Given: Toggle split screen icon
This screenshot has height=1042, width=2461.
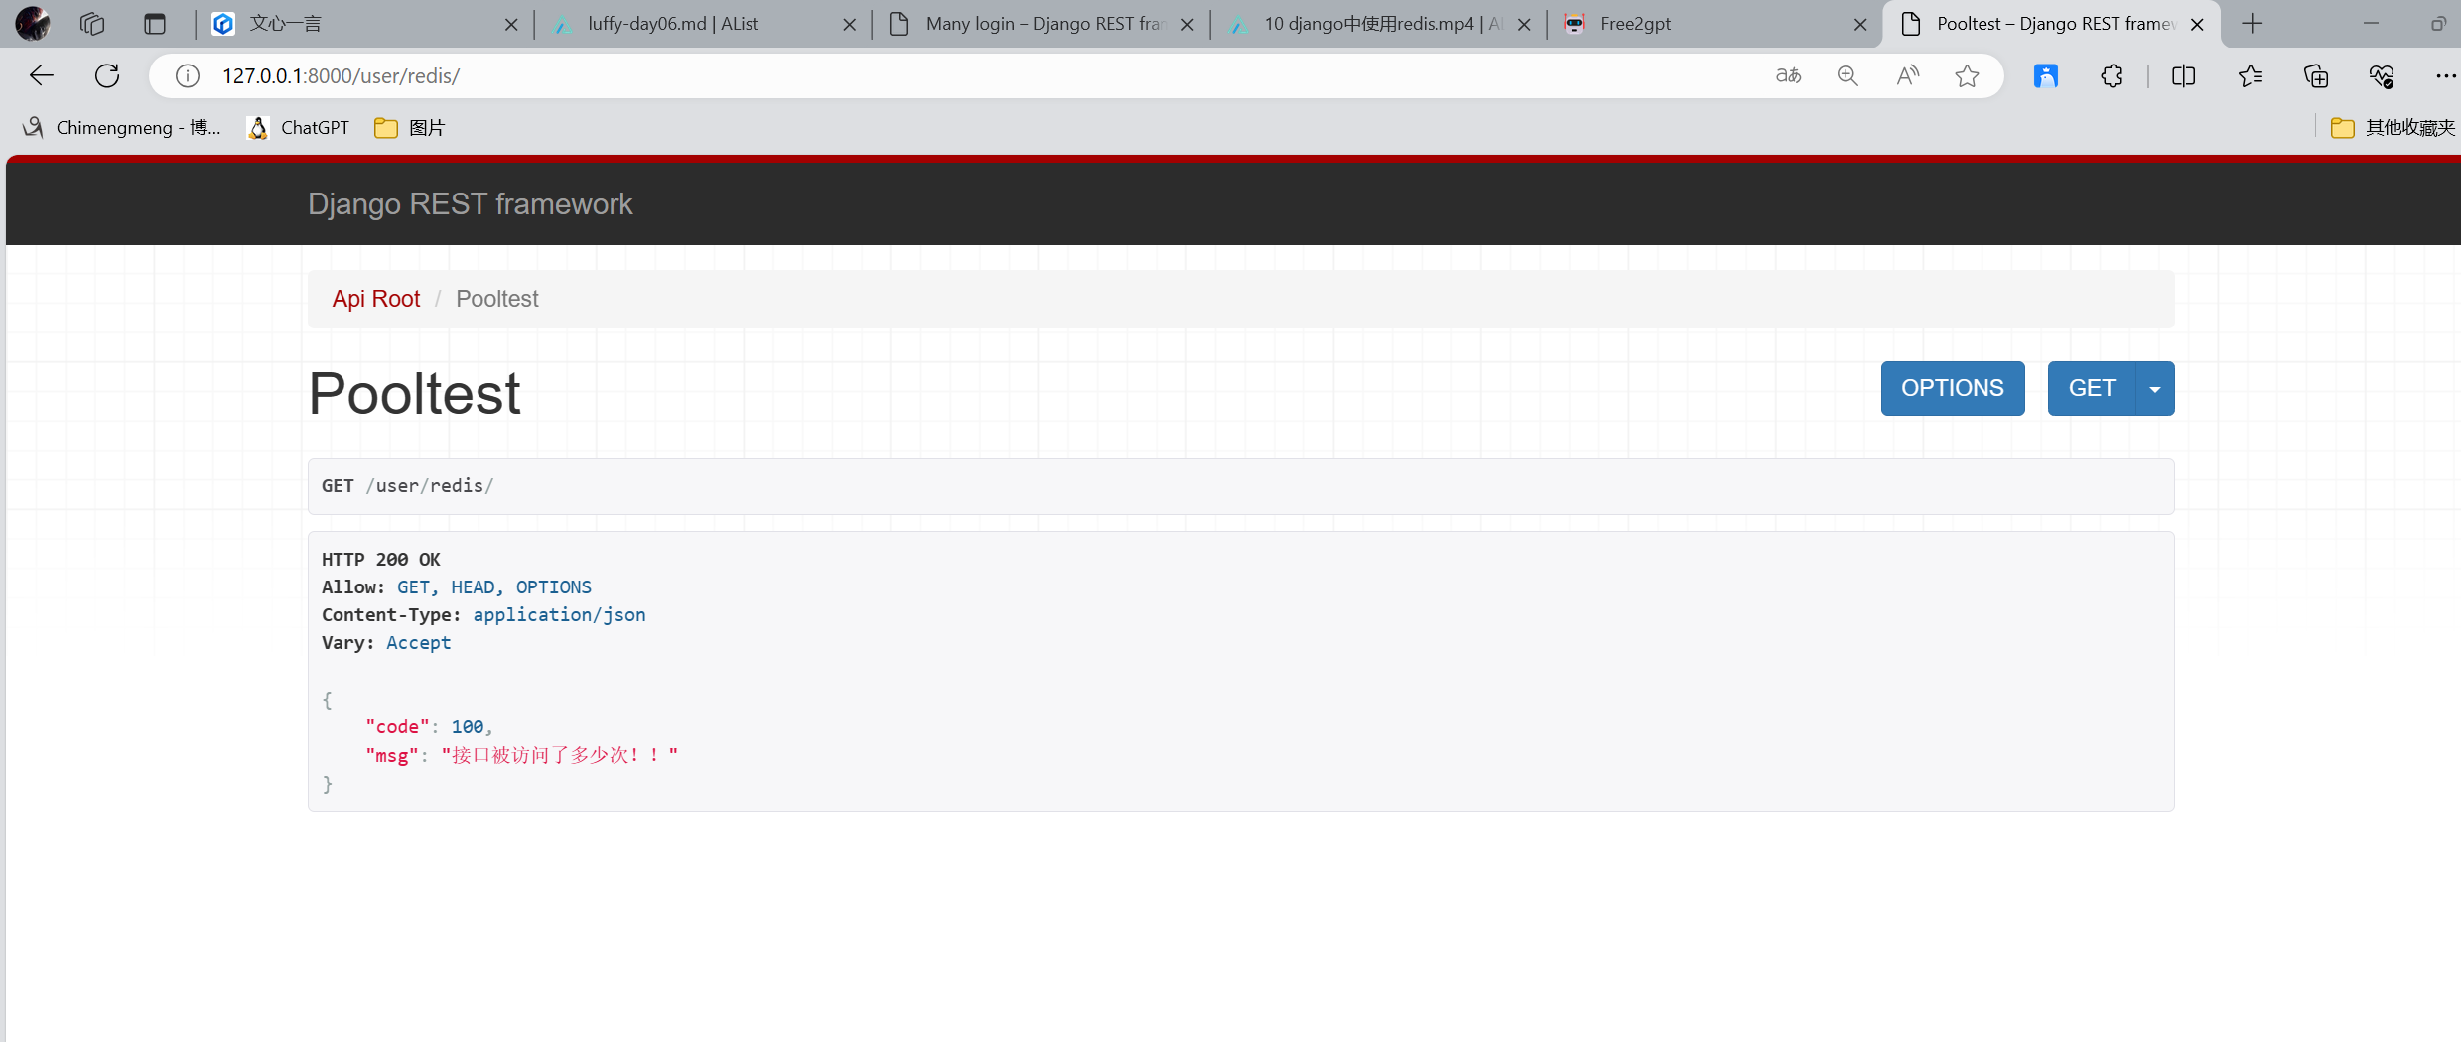Looking at the screenshot, I should tap(2183, 75).
